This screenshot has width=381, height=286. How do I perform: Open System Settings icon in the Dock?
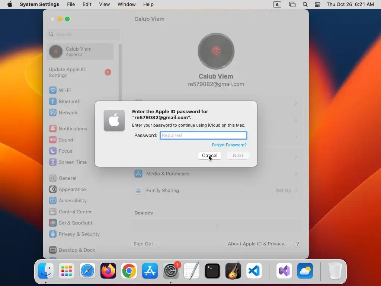pyautogui.click(x=170, y=271)
